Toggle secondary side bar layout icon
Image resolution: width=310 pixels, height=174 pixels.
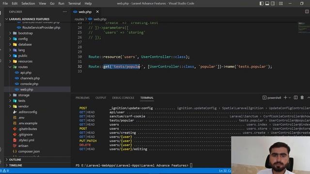[x=273, y=3]
